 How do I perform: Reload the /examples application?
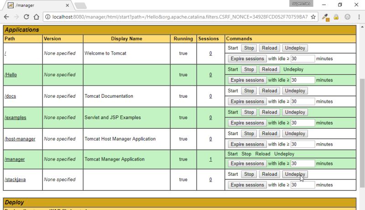point(269,112)
